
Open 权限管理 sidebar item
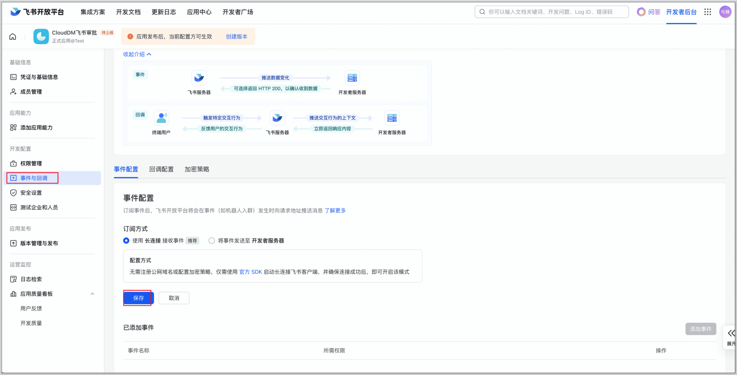point(31,163)
